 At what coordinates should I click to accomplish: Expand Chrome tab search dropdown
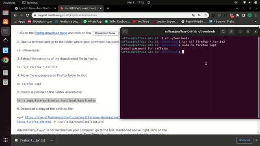point(237,8)
